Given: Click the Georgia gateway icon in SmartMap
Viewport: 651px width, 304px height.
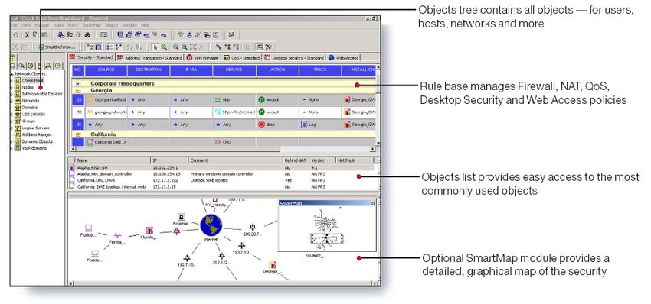Looking at the screenshot, I should click(x=273, y=264).
